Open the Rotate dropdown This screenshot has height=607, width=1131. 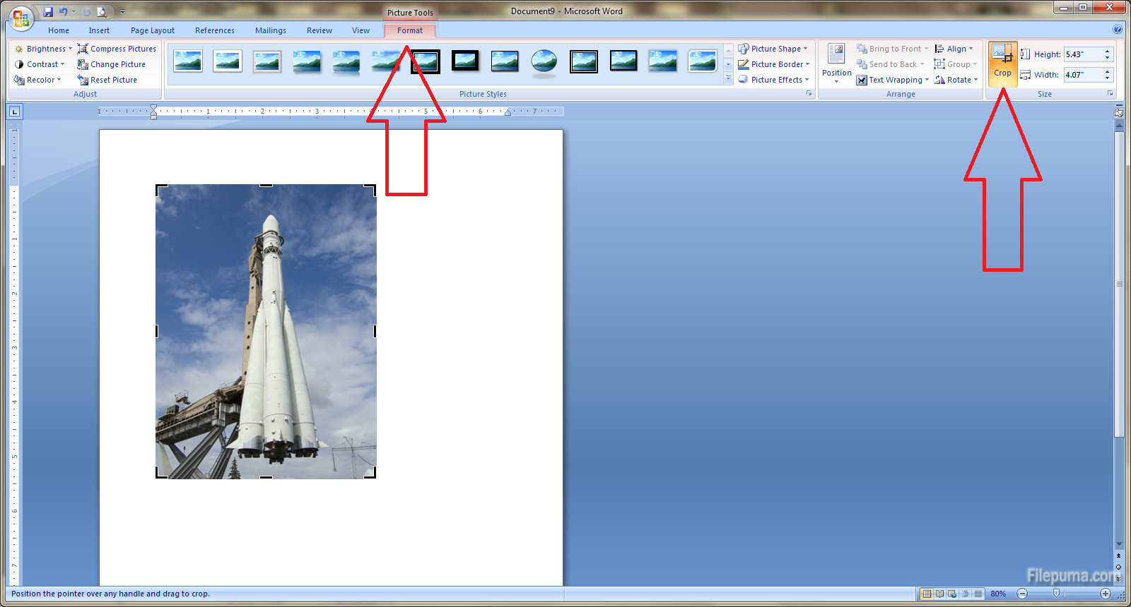point(956,80)
